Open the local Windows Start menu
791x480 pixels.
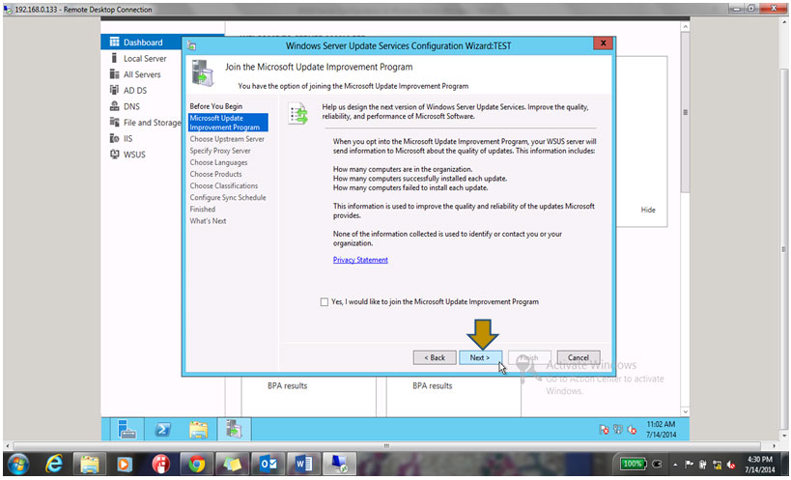18,464
